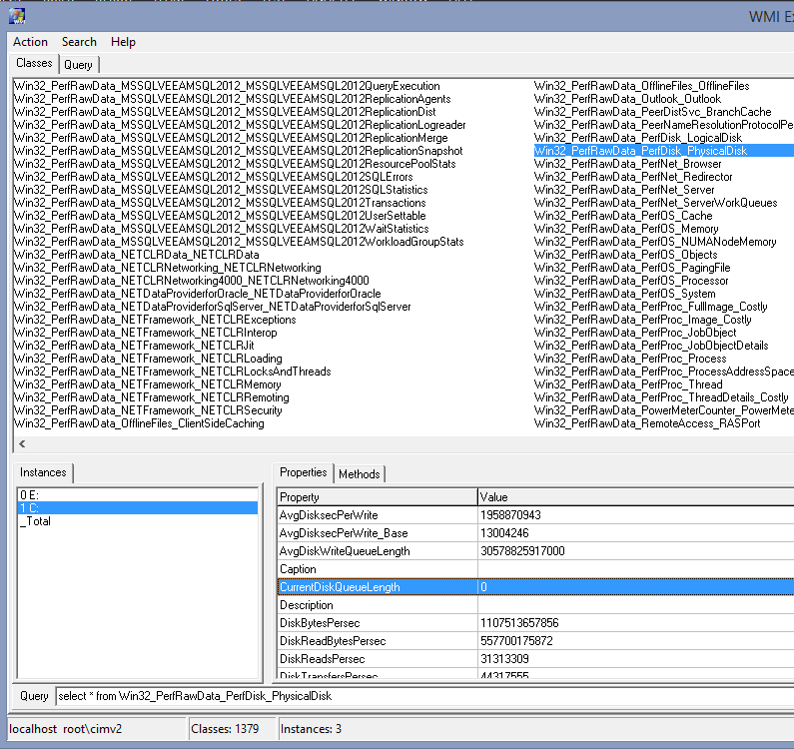Select class NETFramework_NETCLRSecurity
This screenshot has height=749, width=794.
tap(148, 410)
